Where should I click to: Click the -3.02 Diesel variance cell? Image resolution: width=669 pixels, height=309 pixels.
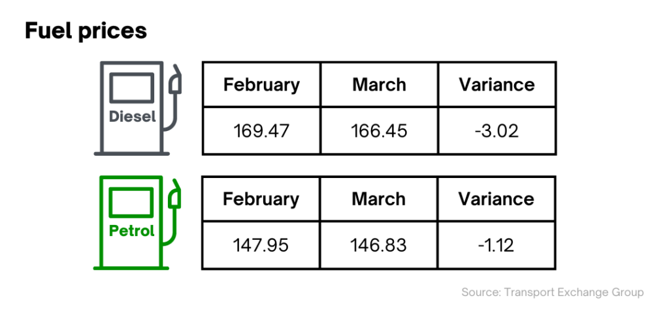pos(497,130)
